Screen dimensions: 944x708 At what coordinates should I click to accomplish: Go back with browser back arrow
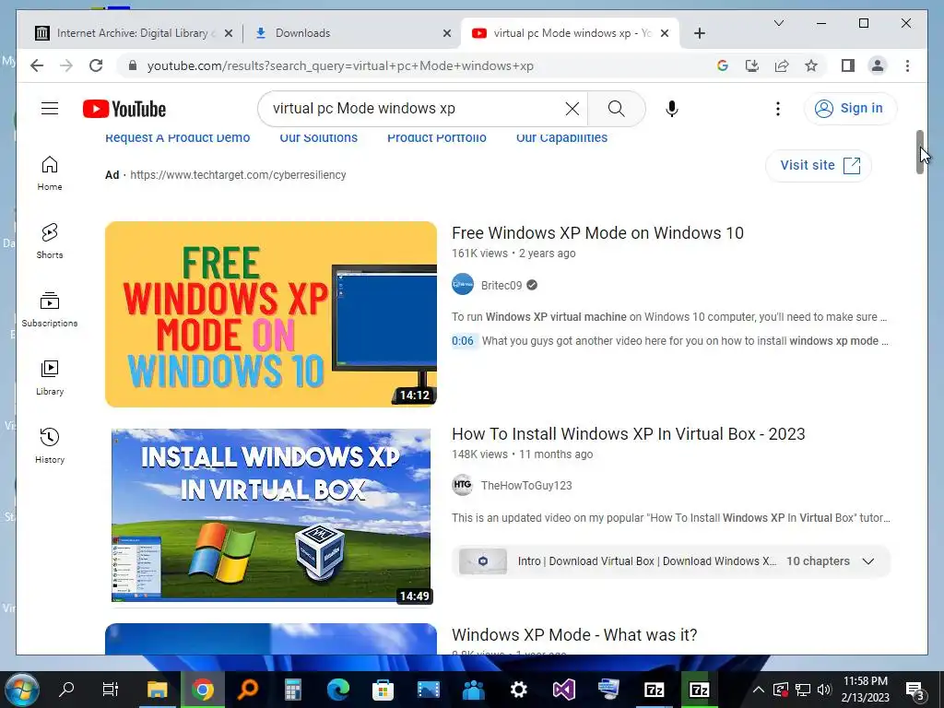pyautogui.click(x=37, y=65)
